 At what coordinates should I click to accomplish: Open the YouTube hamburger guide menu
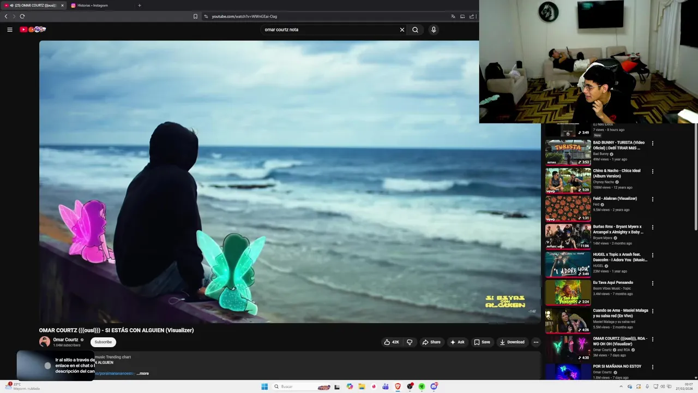[x=10, y=29]
